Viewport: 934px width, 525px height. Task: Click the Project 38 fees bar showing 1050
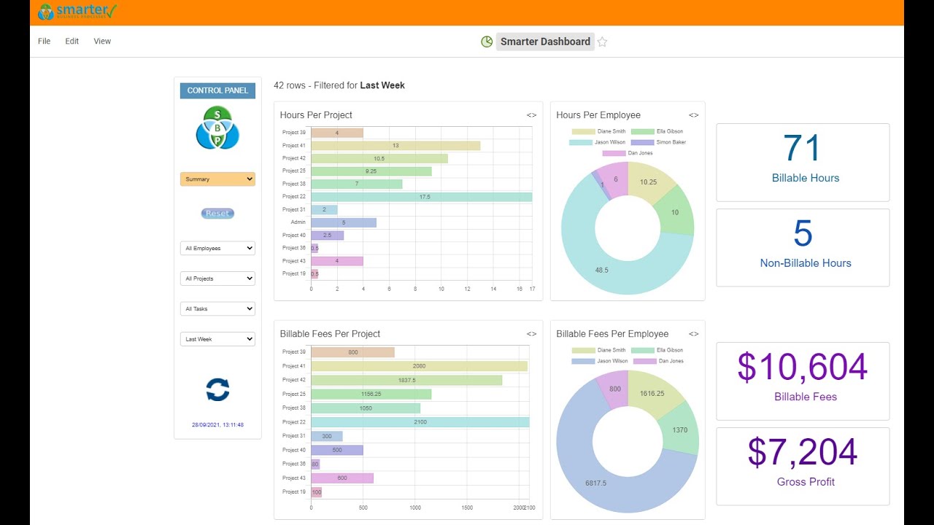pyautogui.click(x=366, y=408)
